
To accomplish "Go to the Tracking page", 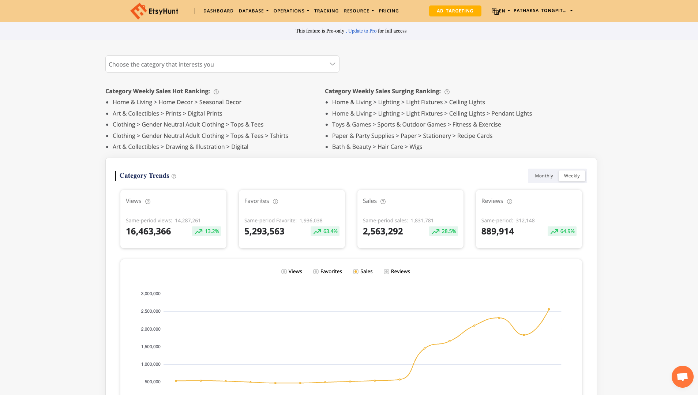I will pyautogui.click(x=326, y=11).
